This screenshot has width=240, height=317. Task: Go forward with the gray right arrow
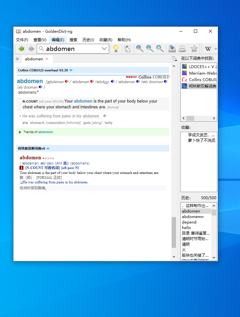point(32,49)
